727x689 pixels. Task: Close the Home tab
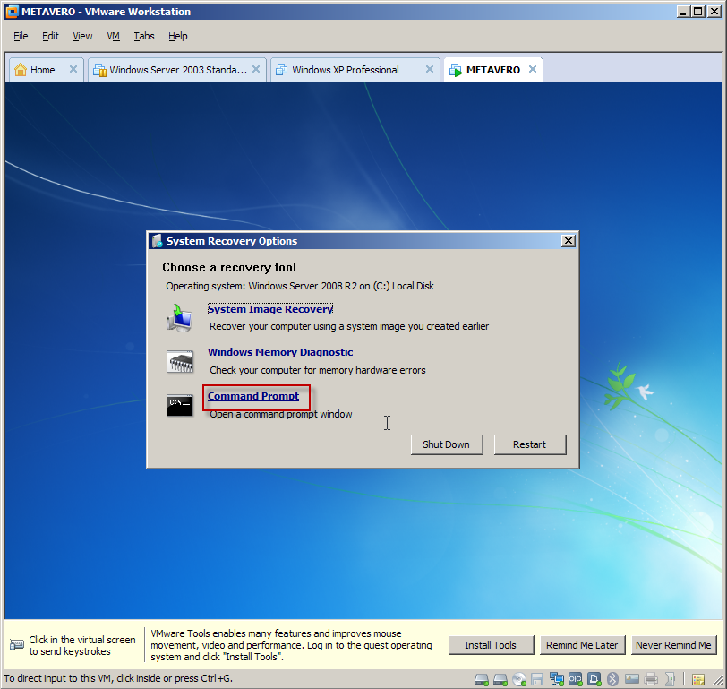73,69
